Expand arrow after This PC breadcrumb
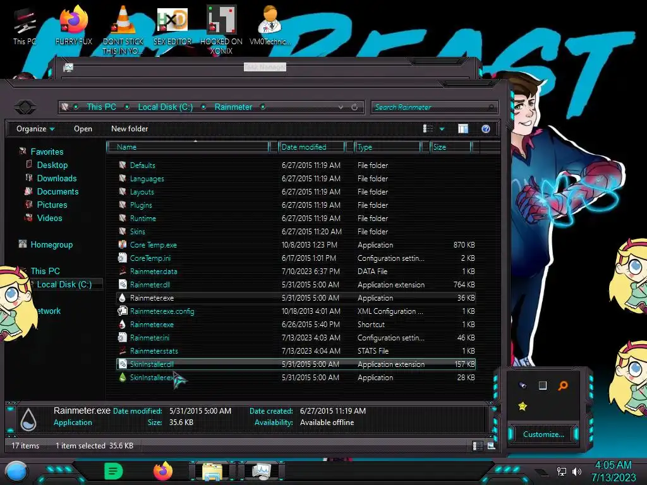The image size is (647, 485). [127, 107]
